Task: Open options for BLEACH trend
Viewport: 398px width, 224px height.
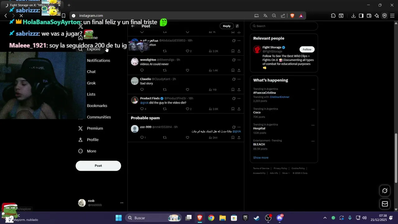Action: (x=313, y=141)
